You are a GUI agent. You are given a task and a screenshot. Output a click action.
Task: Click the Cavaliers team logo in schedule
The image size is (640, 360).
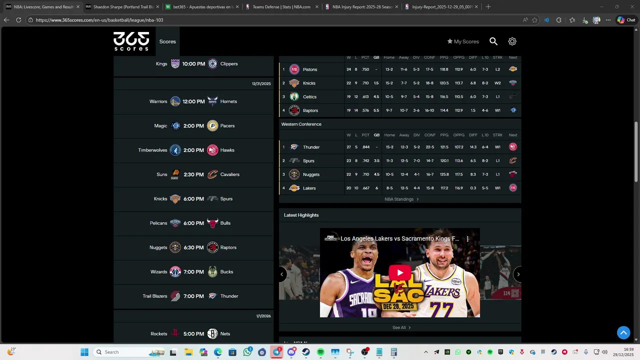tap(212, 174)
